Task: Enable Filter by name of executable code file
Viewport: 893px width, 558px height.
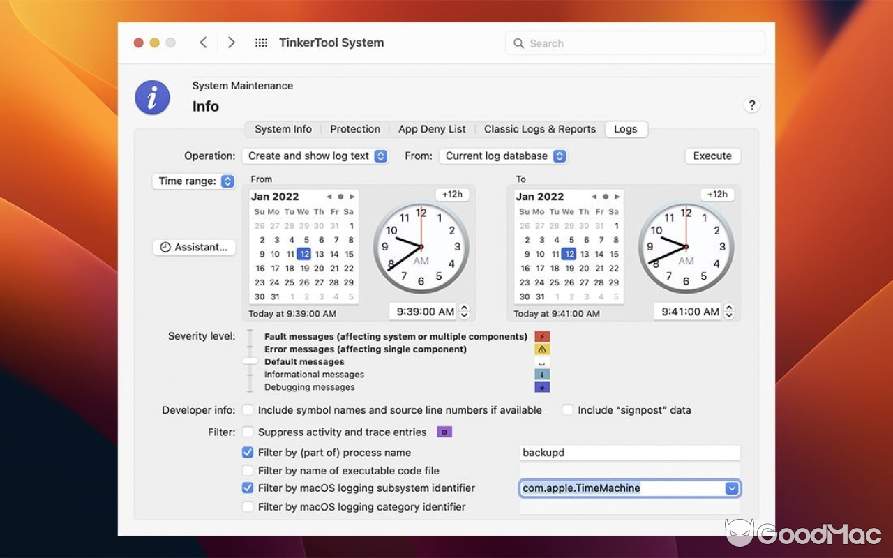Action: [248, 470]
